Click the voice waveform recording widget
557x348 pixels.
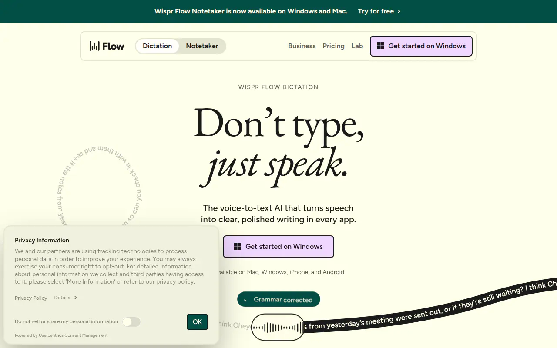coord(278,327)
